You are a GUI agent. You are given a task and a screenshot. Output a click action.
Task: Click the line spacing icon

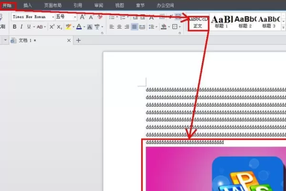[x=152, y=27]
